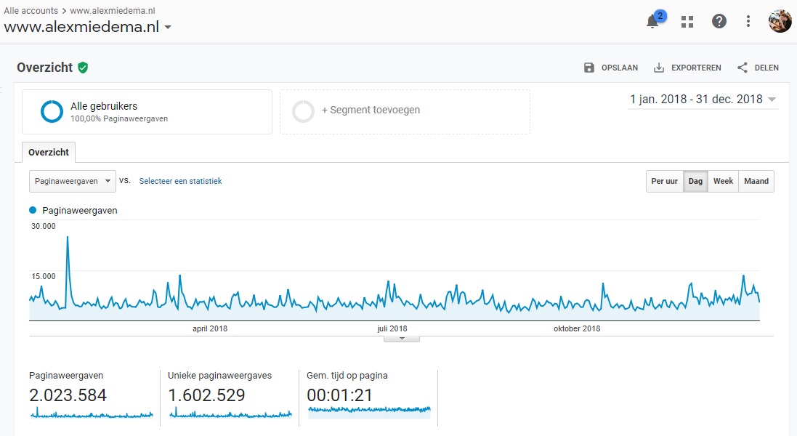Select the Overzicht tab
The image size is (797, 436).
49,153
